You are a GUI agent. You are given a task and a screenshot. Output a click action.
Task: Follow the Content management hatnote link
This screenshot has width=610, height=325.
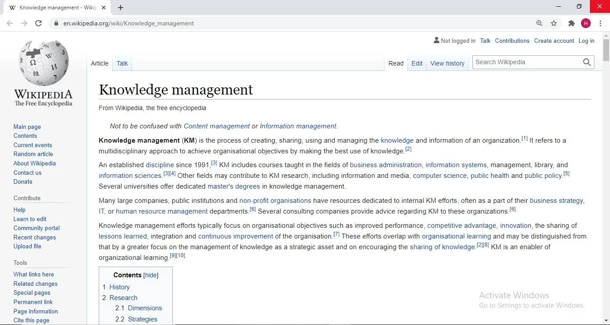coord(217,126)
